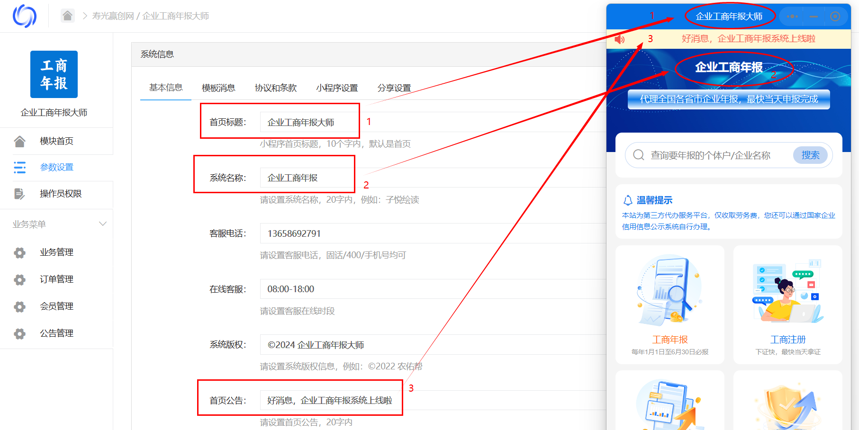859x430 pixels.
Task: Click into the 客服电话 field
Action: coord(433,233)
